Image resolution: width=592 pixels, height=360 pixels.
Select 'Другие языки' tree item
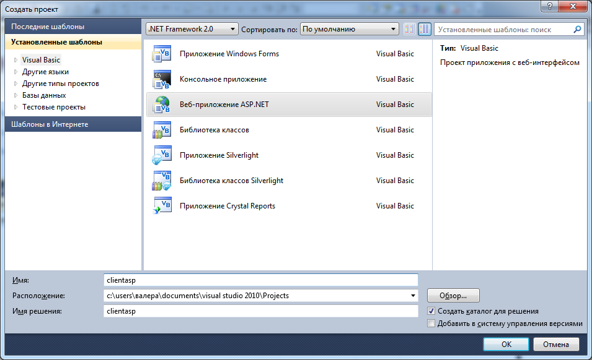[45, 72]
